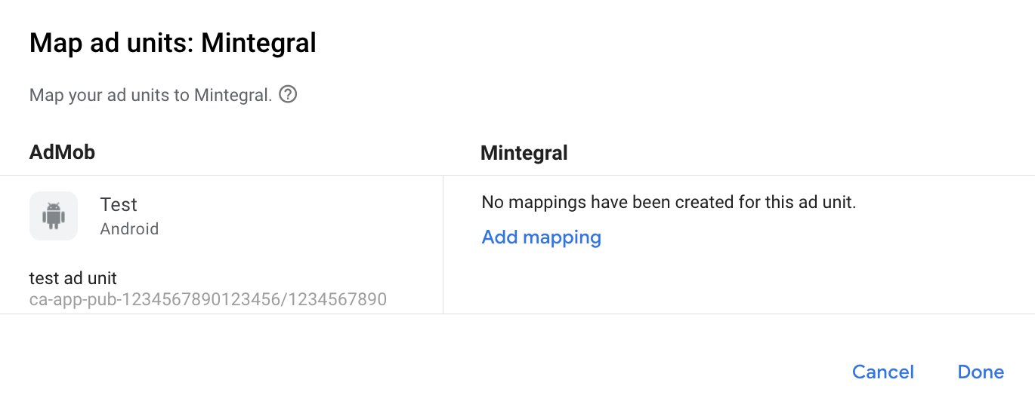The image size is (1035, 410).
Task: Click the Test app name
Action: 119,205
